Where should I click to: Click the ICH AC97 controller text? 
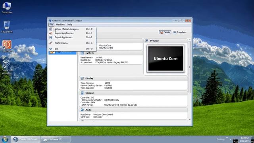(98, 117)
